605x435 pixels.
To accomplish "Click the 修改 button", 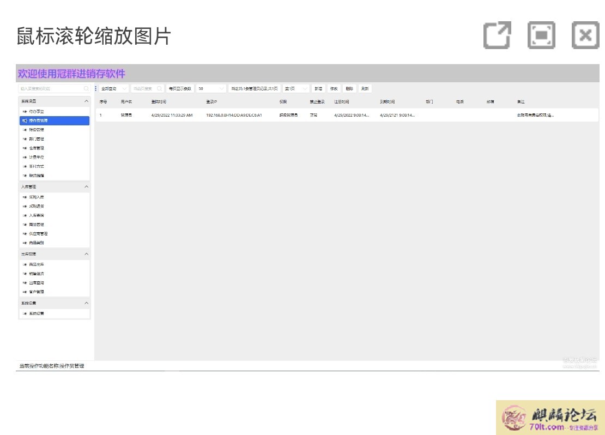I will tap(334, 89).
